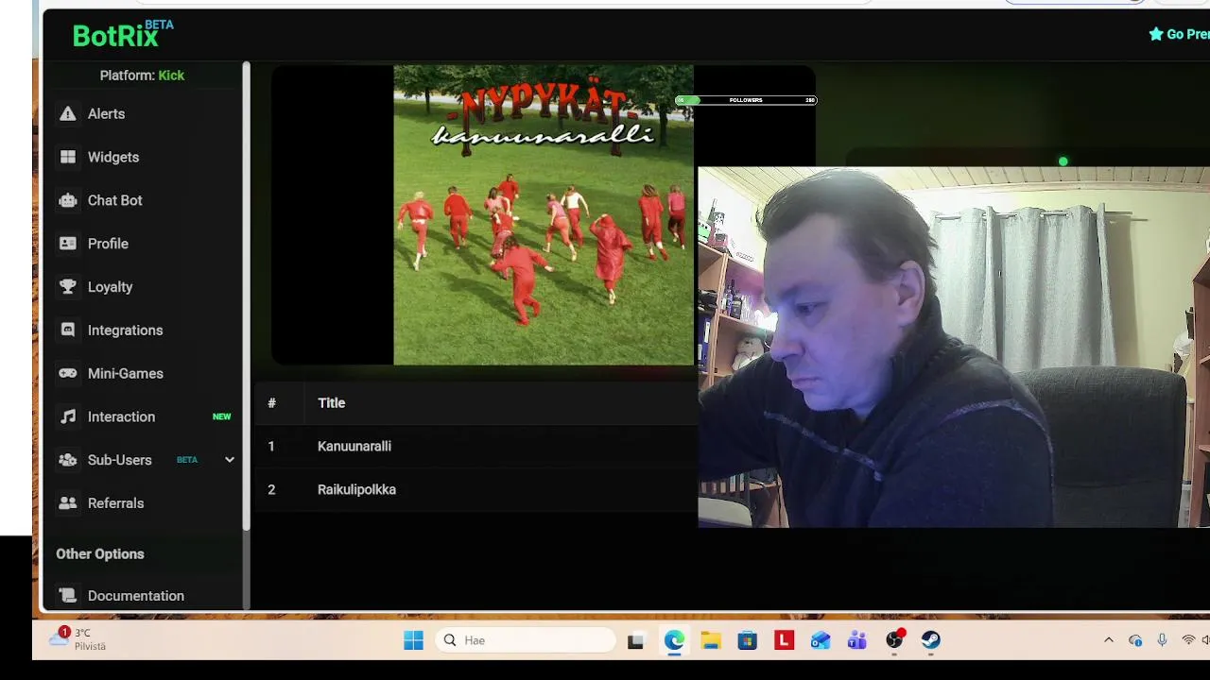
Task: Click the Integrations icon in sidebar
Action: 68,331
